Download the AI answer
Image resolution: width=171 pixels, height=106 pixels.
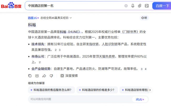[37, 76]
